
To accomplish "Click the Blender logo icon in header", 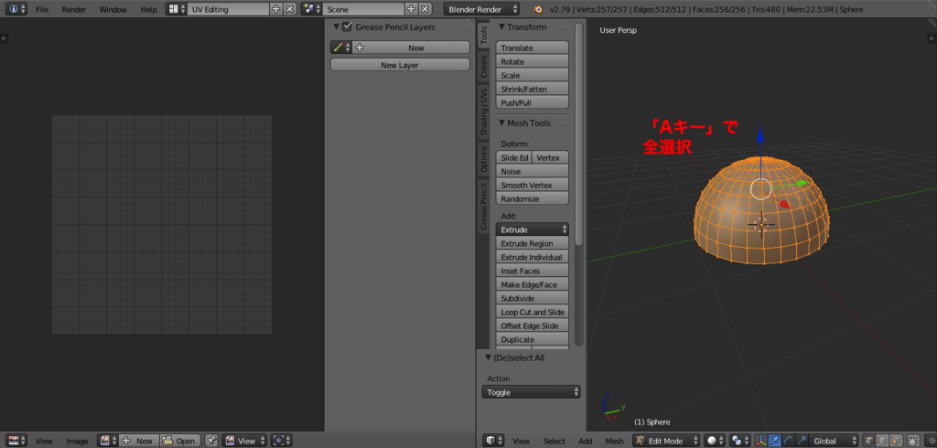I will coord(538,9).
